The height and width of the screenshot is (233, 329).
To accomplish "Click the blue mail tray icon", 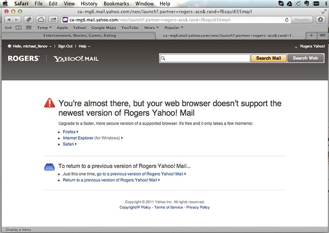I will (x=49, y=167).
